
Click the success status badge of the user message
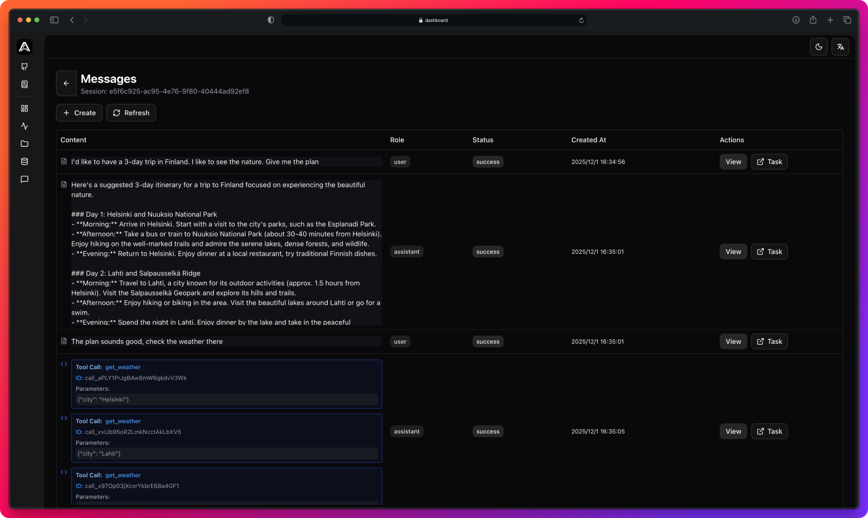[x=488, y=161]
